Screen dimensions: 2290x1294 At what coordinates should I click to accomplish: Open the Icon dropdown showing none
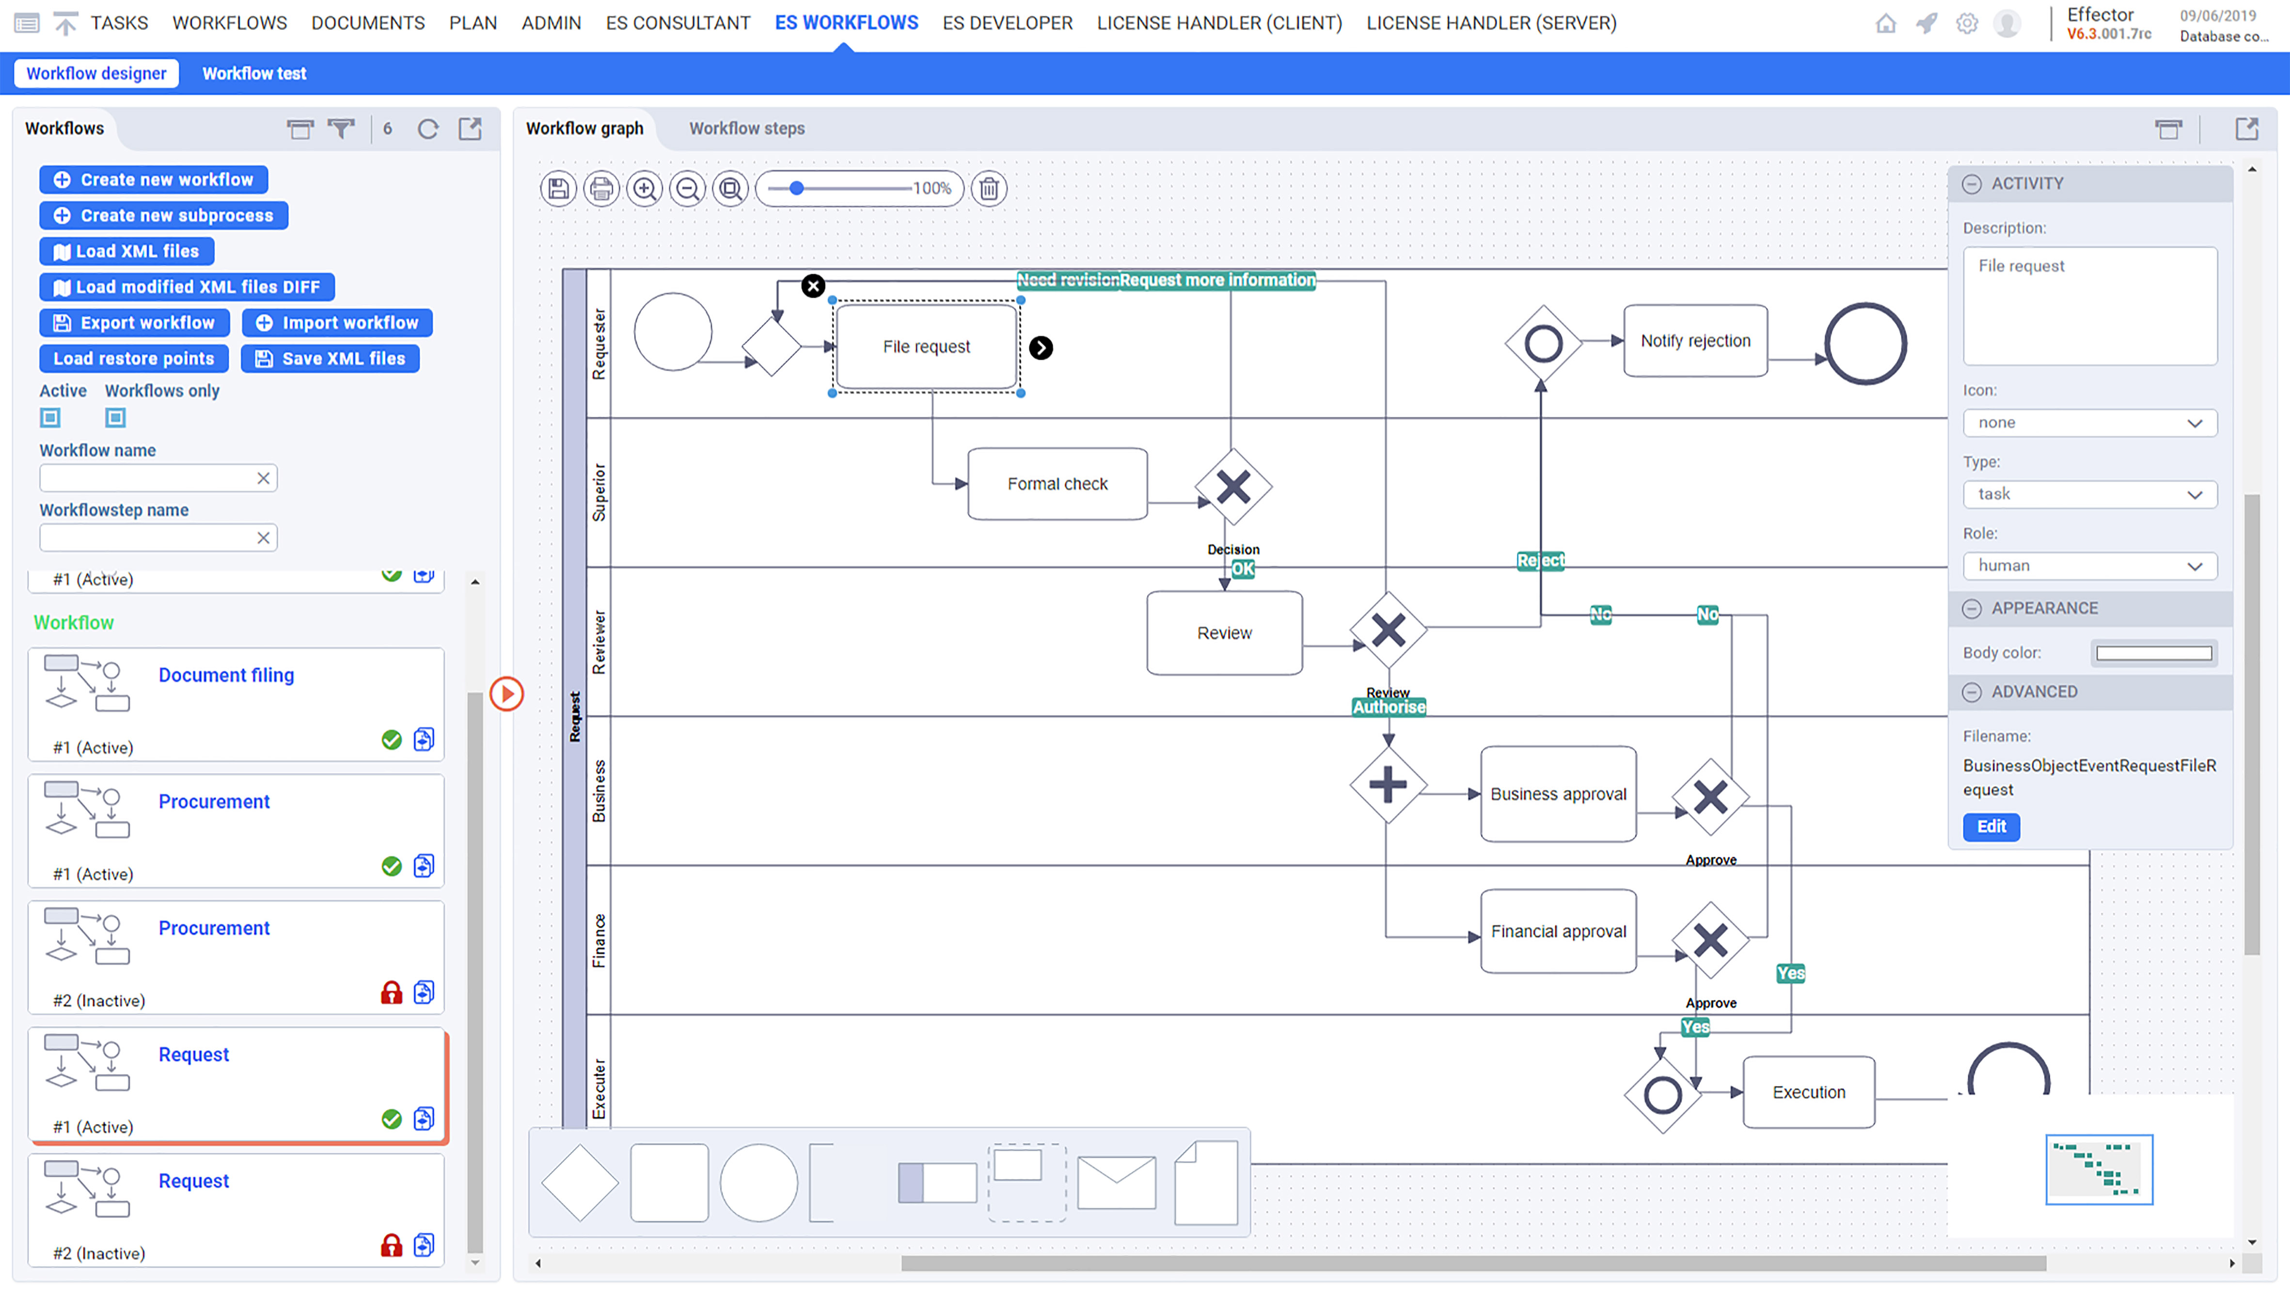coord(2089,423)
